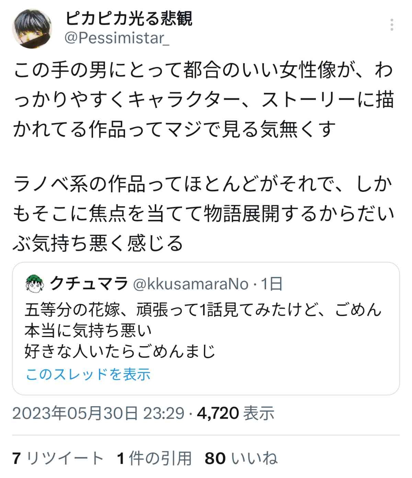Open the 7 リツイート list
The image size is (412, 478).
click(x=58, y=458)
